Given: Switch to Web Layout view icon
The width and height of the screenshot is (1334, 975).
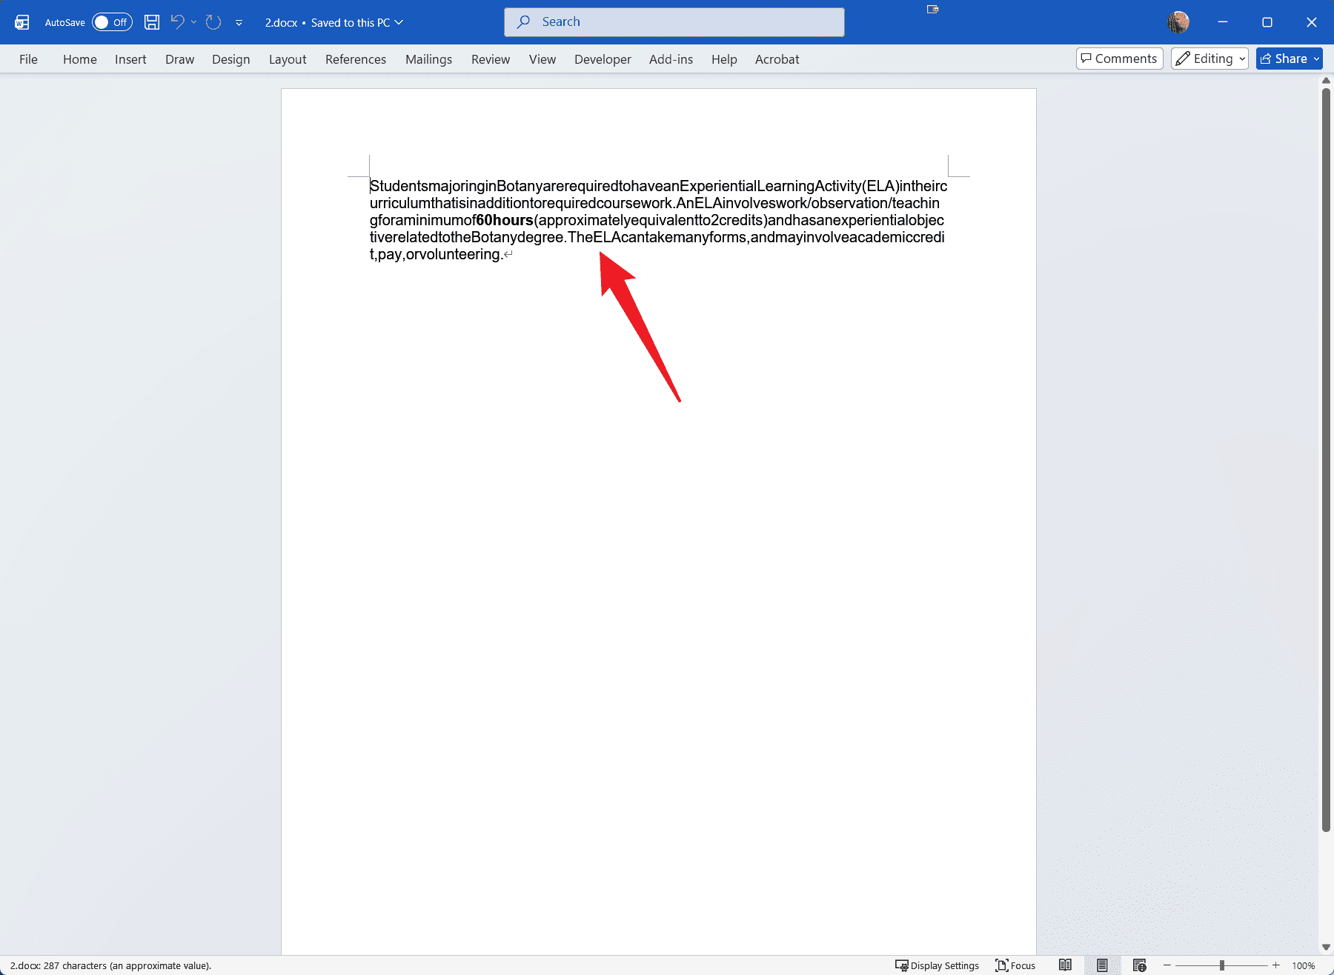Looking at the screenshot, I should [1140, 965].
